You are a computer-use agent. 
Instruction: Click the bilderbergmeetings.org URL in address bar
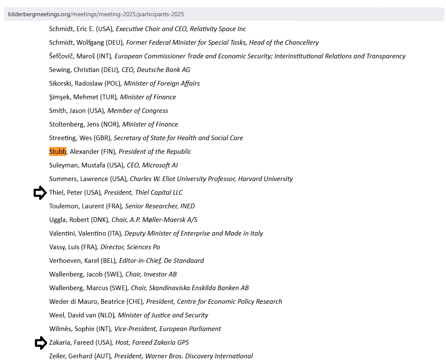(96, 14)
